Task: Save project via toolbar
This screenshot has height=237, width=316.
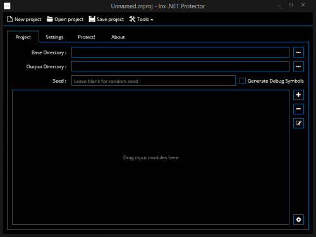Action: 106,19
